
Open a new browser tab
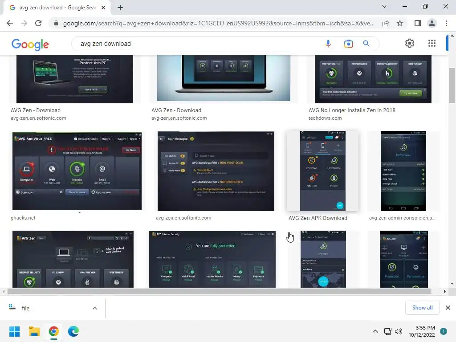point(120,8)
